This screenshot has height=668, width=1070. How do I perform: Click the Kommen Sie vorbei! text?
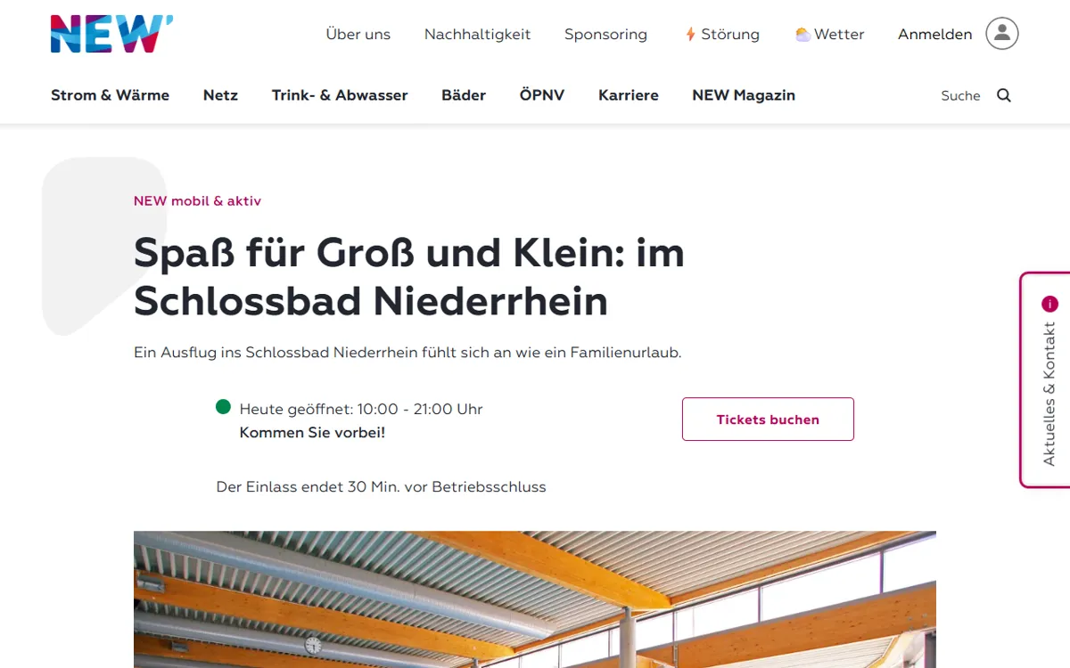tap(312, 433)
